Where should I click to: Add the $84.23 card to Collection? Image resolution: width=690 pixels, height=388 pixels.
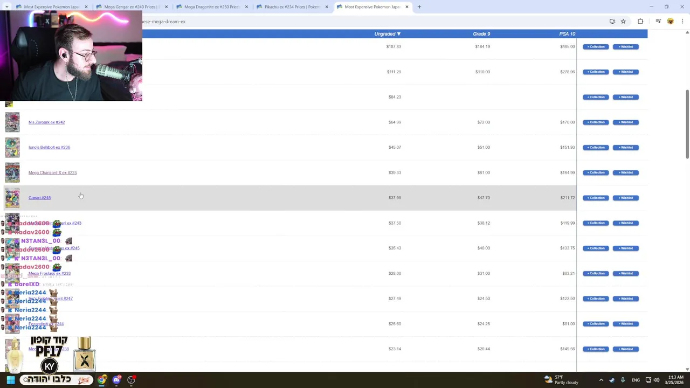596,97
